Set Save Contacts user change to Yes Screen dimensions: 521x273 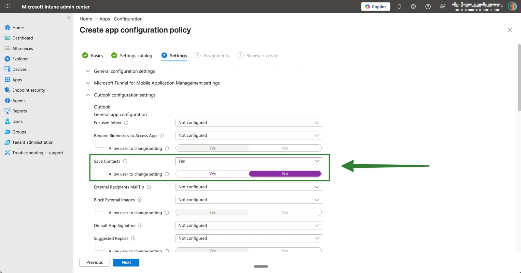(212, 174)
